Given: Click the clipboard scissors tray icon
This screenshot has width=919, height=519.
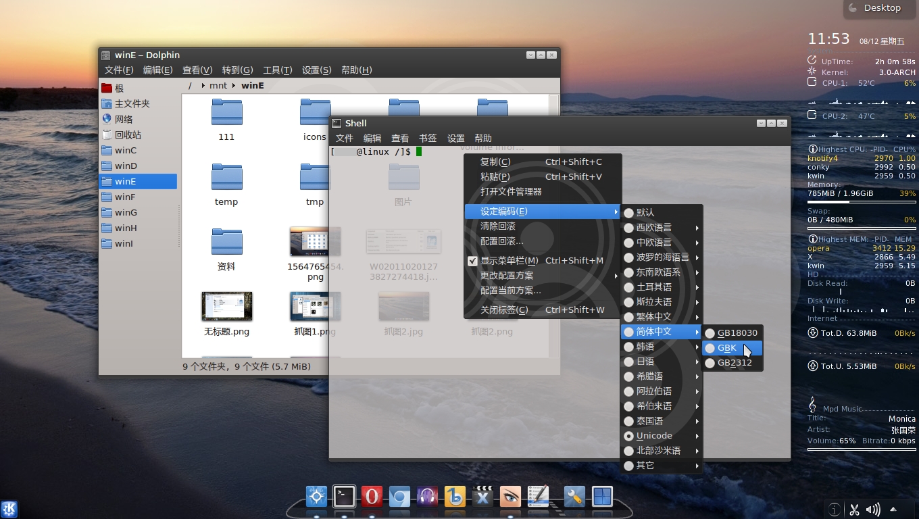Looking at the screenshot, I should (x=854, y=510).
